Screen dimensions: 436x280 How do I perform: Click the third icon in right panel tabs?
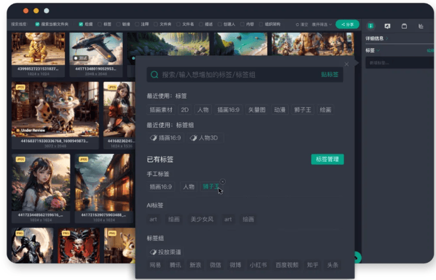coord(404,26)
